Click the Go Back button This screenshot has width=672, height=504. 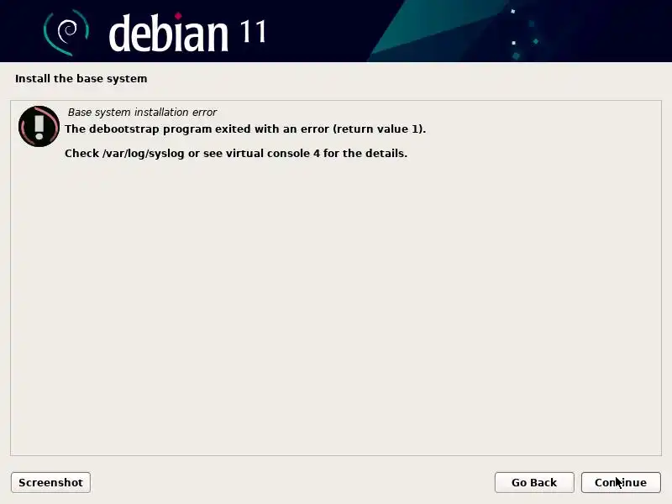[x=534, y=482]
